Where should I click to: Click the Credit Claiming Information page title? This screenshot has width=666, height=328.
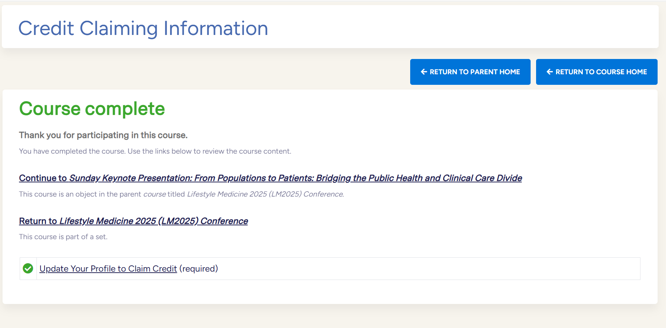click(x=143, y=28)
